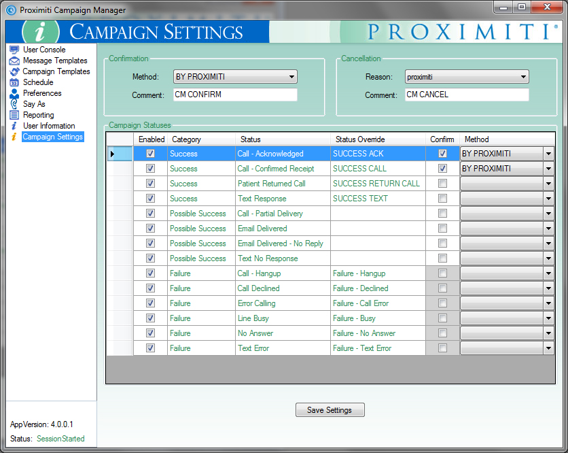568x453 pixels.
Task: Open User Information page
Action: point(49,126)
